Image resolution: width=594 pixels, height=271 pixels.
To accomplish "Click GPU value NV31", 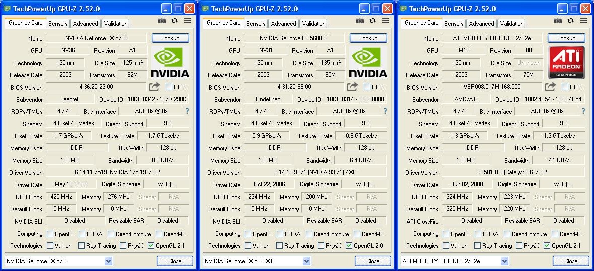I will click(266, 50).
